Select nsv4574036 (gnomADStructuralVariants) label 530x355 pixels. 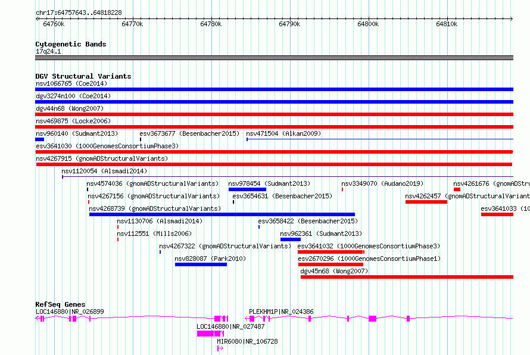pos(152,183)
